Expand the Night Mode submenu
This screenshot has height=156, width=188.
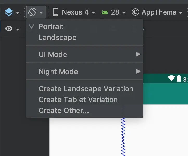point(85,72)
